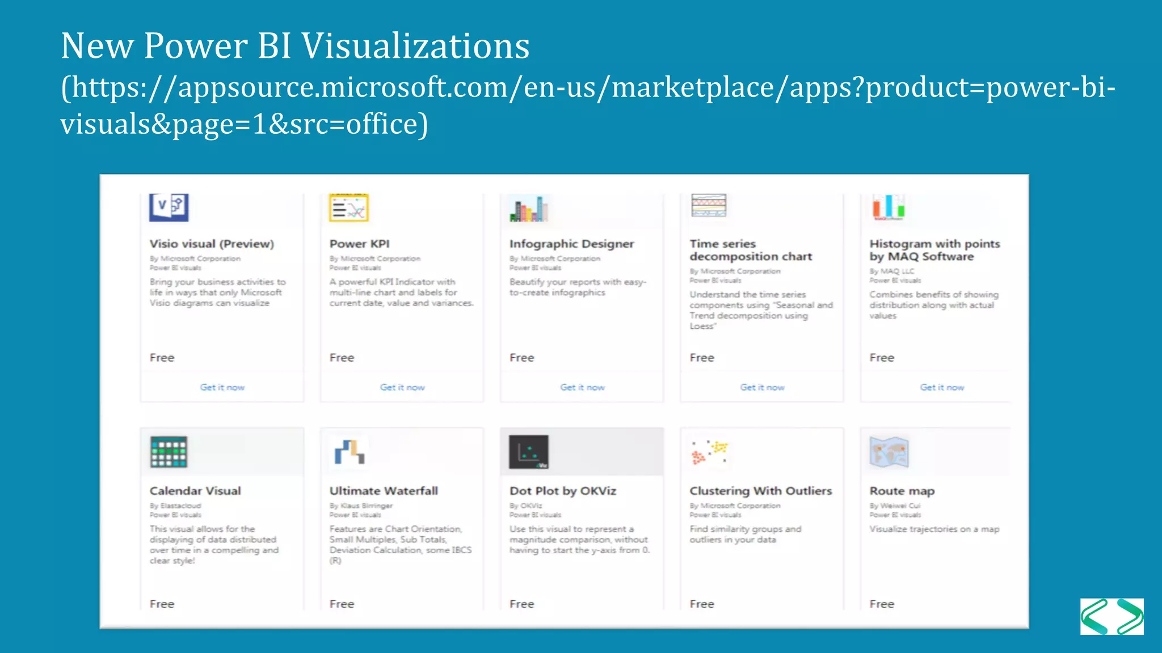This screenshot has width=1162, height=653.
Task: Click By OKViz publisher text
Action: pos(525,506)
